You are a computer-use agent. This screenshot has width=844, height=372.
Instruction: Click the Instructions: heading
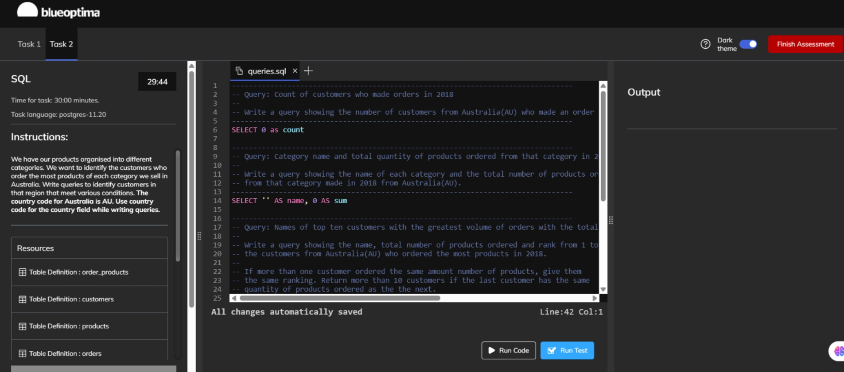pos(39,137)
